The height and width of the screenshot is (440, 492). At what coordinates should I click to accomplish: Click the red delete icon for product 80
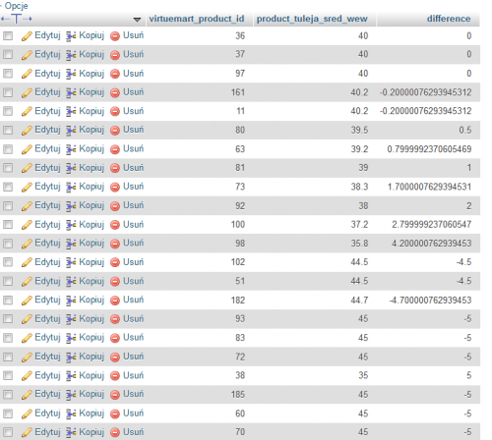coord(115,131)
